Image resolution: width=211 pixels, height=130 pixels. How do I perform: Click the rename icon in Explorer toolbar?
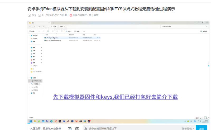[53, 31]
